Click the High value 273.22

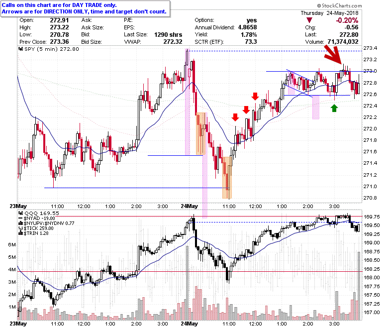(x=59, y=27)
